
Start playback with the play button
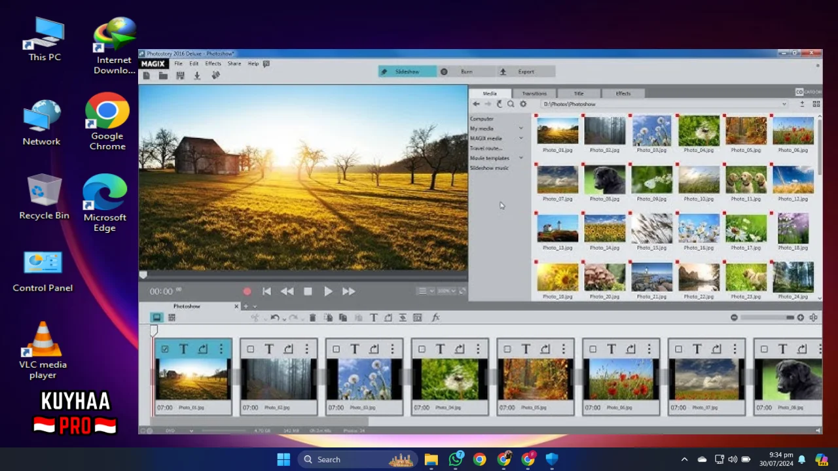point(328,291)
